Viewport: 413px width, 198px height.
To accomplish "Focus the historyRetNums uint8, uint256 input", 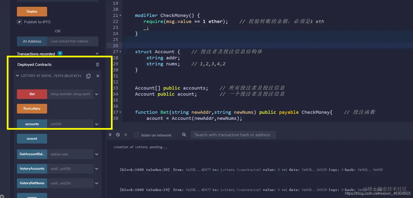I will [70, 183].
